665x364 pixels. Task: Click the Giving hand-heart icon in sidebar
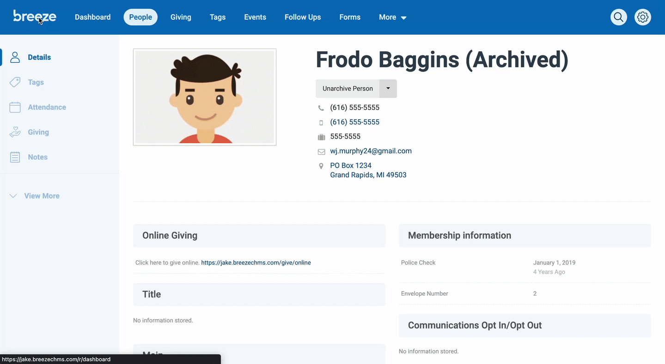15,132
